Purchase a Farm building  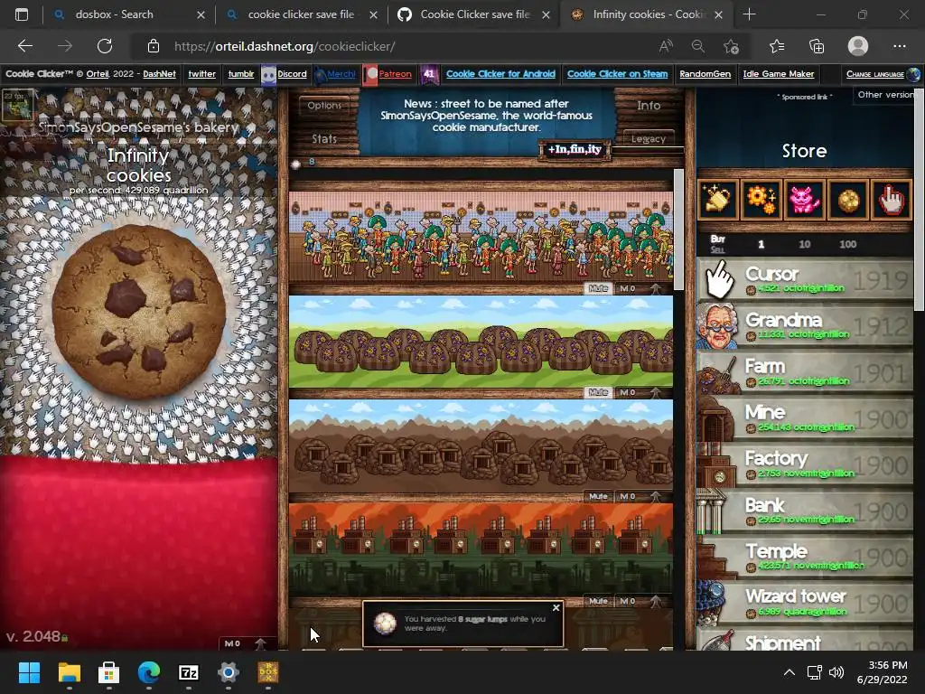pyautogui.click(x=805, y=372)
